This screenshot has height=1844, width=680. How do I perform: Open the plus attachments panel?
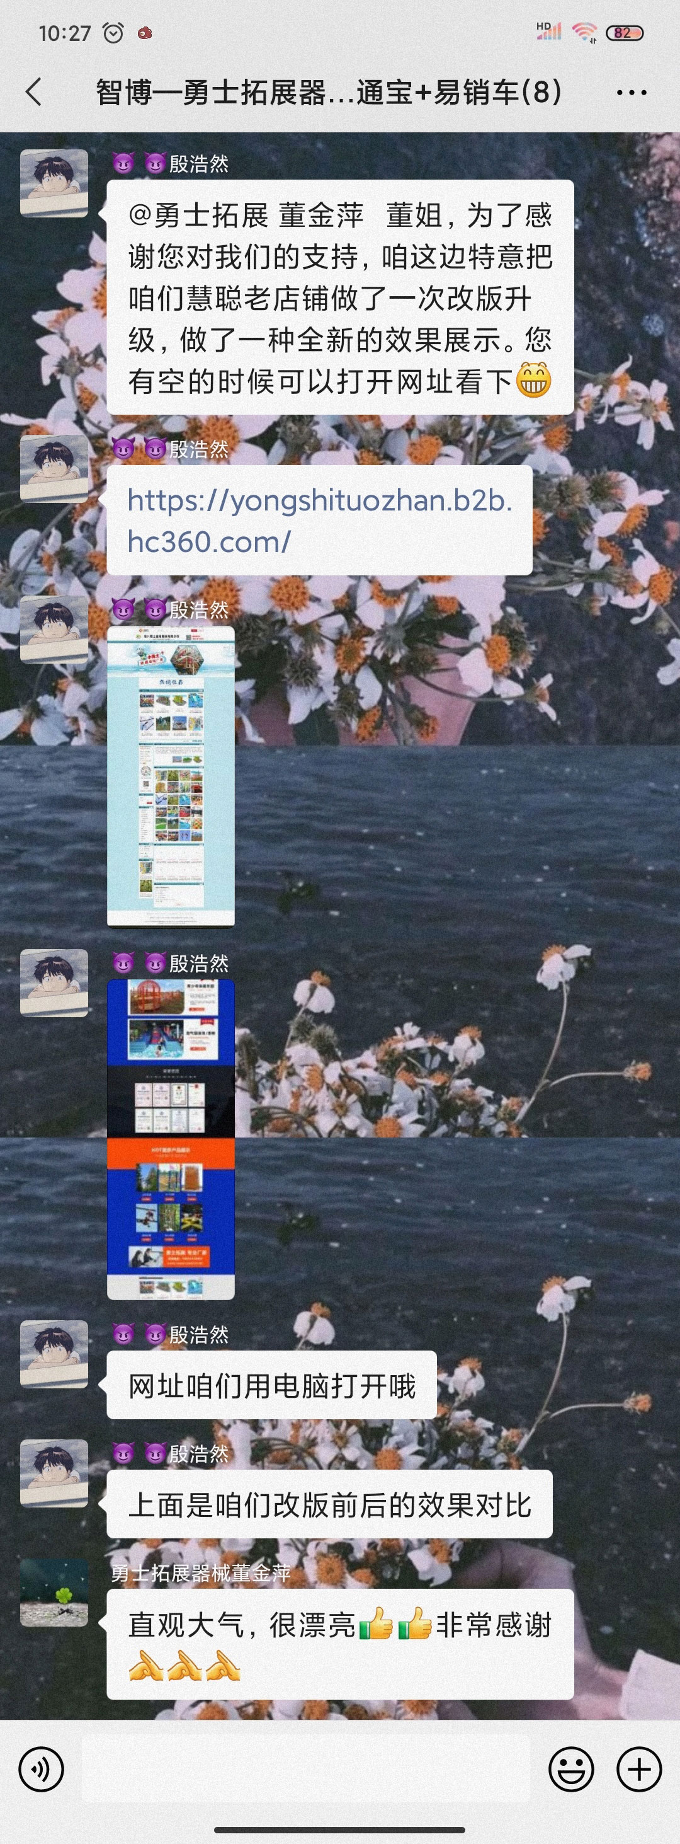(x=638, y=1769)
